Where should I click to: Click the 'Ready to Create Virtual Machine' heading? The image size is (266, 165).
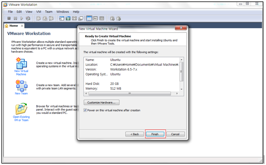click(108, 36)
